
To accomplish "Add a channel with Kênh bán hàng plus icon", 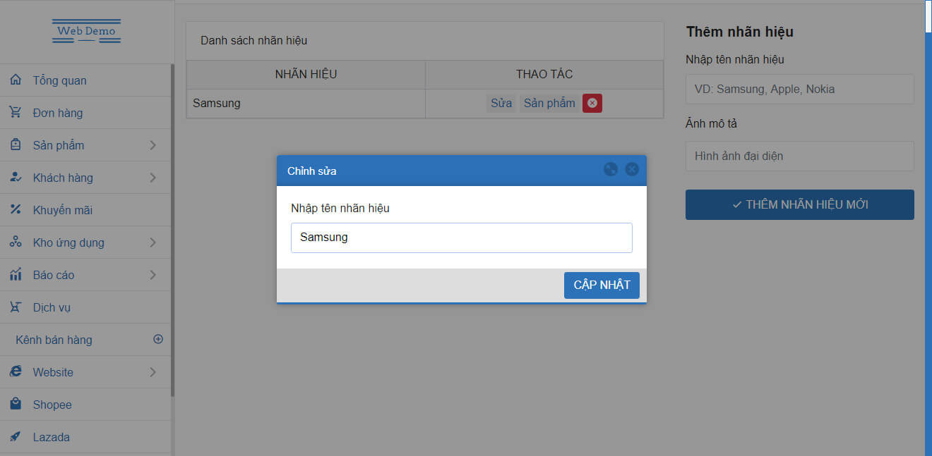I will coord(158,339).
